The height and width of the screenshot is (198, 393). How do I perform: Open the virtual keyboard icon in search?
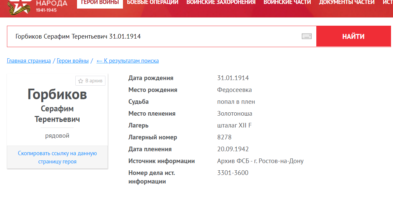coord(307,36)
